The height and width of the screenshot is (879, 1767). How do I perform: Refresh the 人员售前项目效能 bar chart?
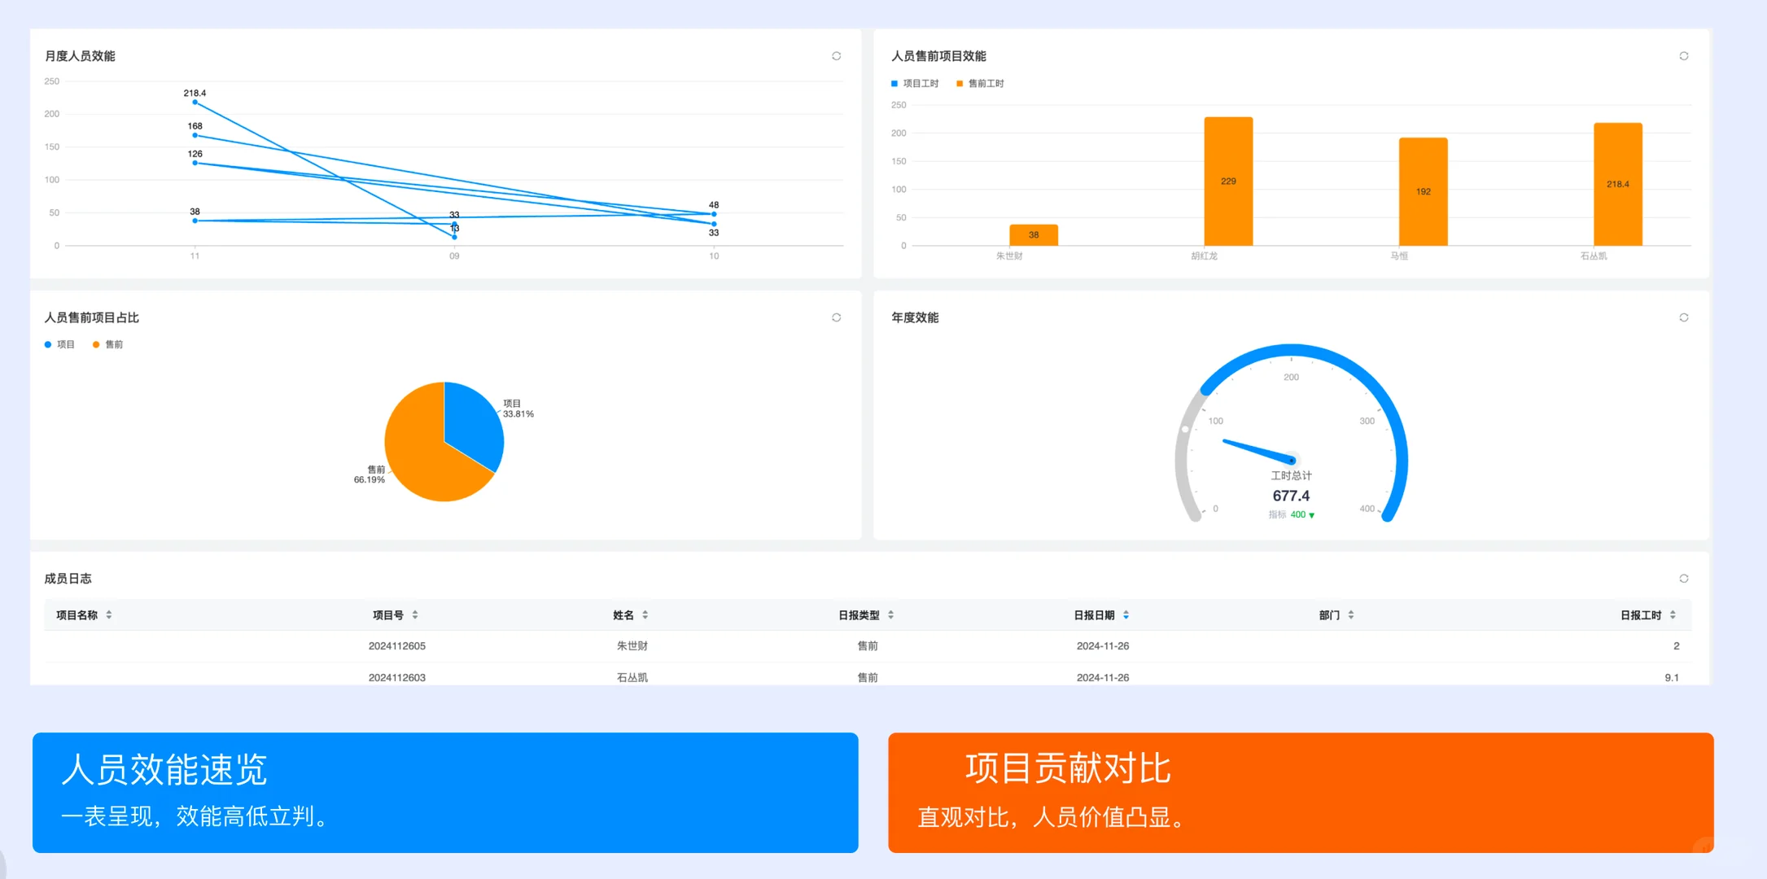point(1684,55)
